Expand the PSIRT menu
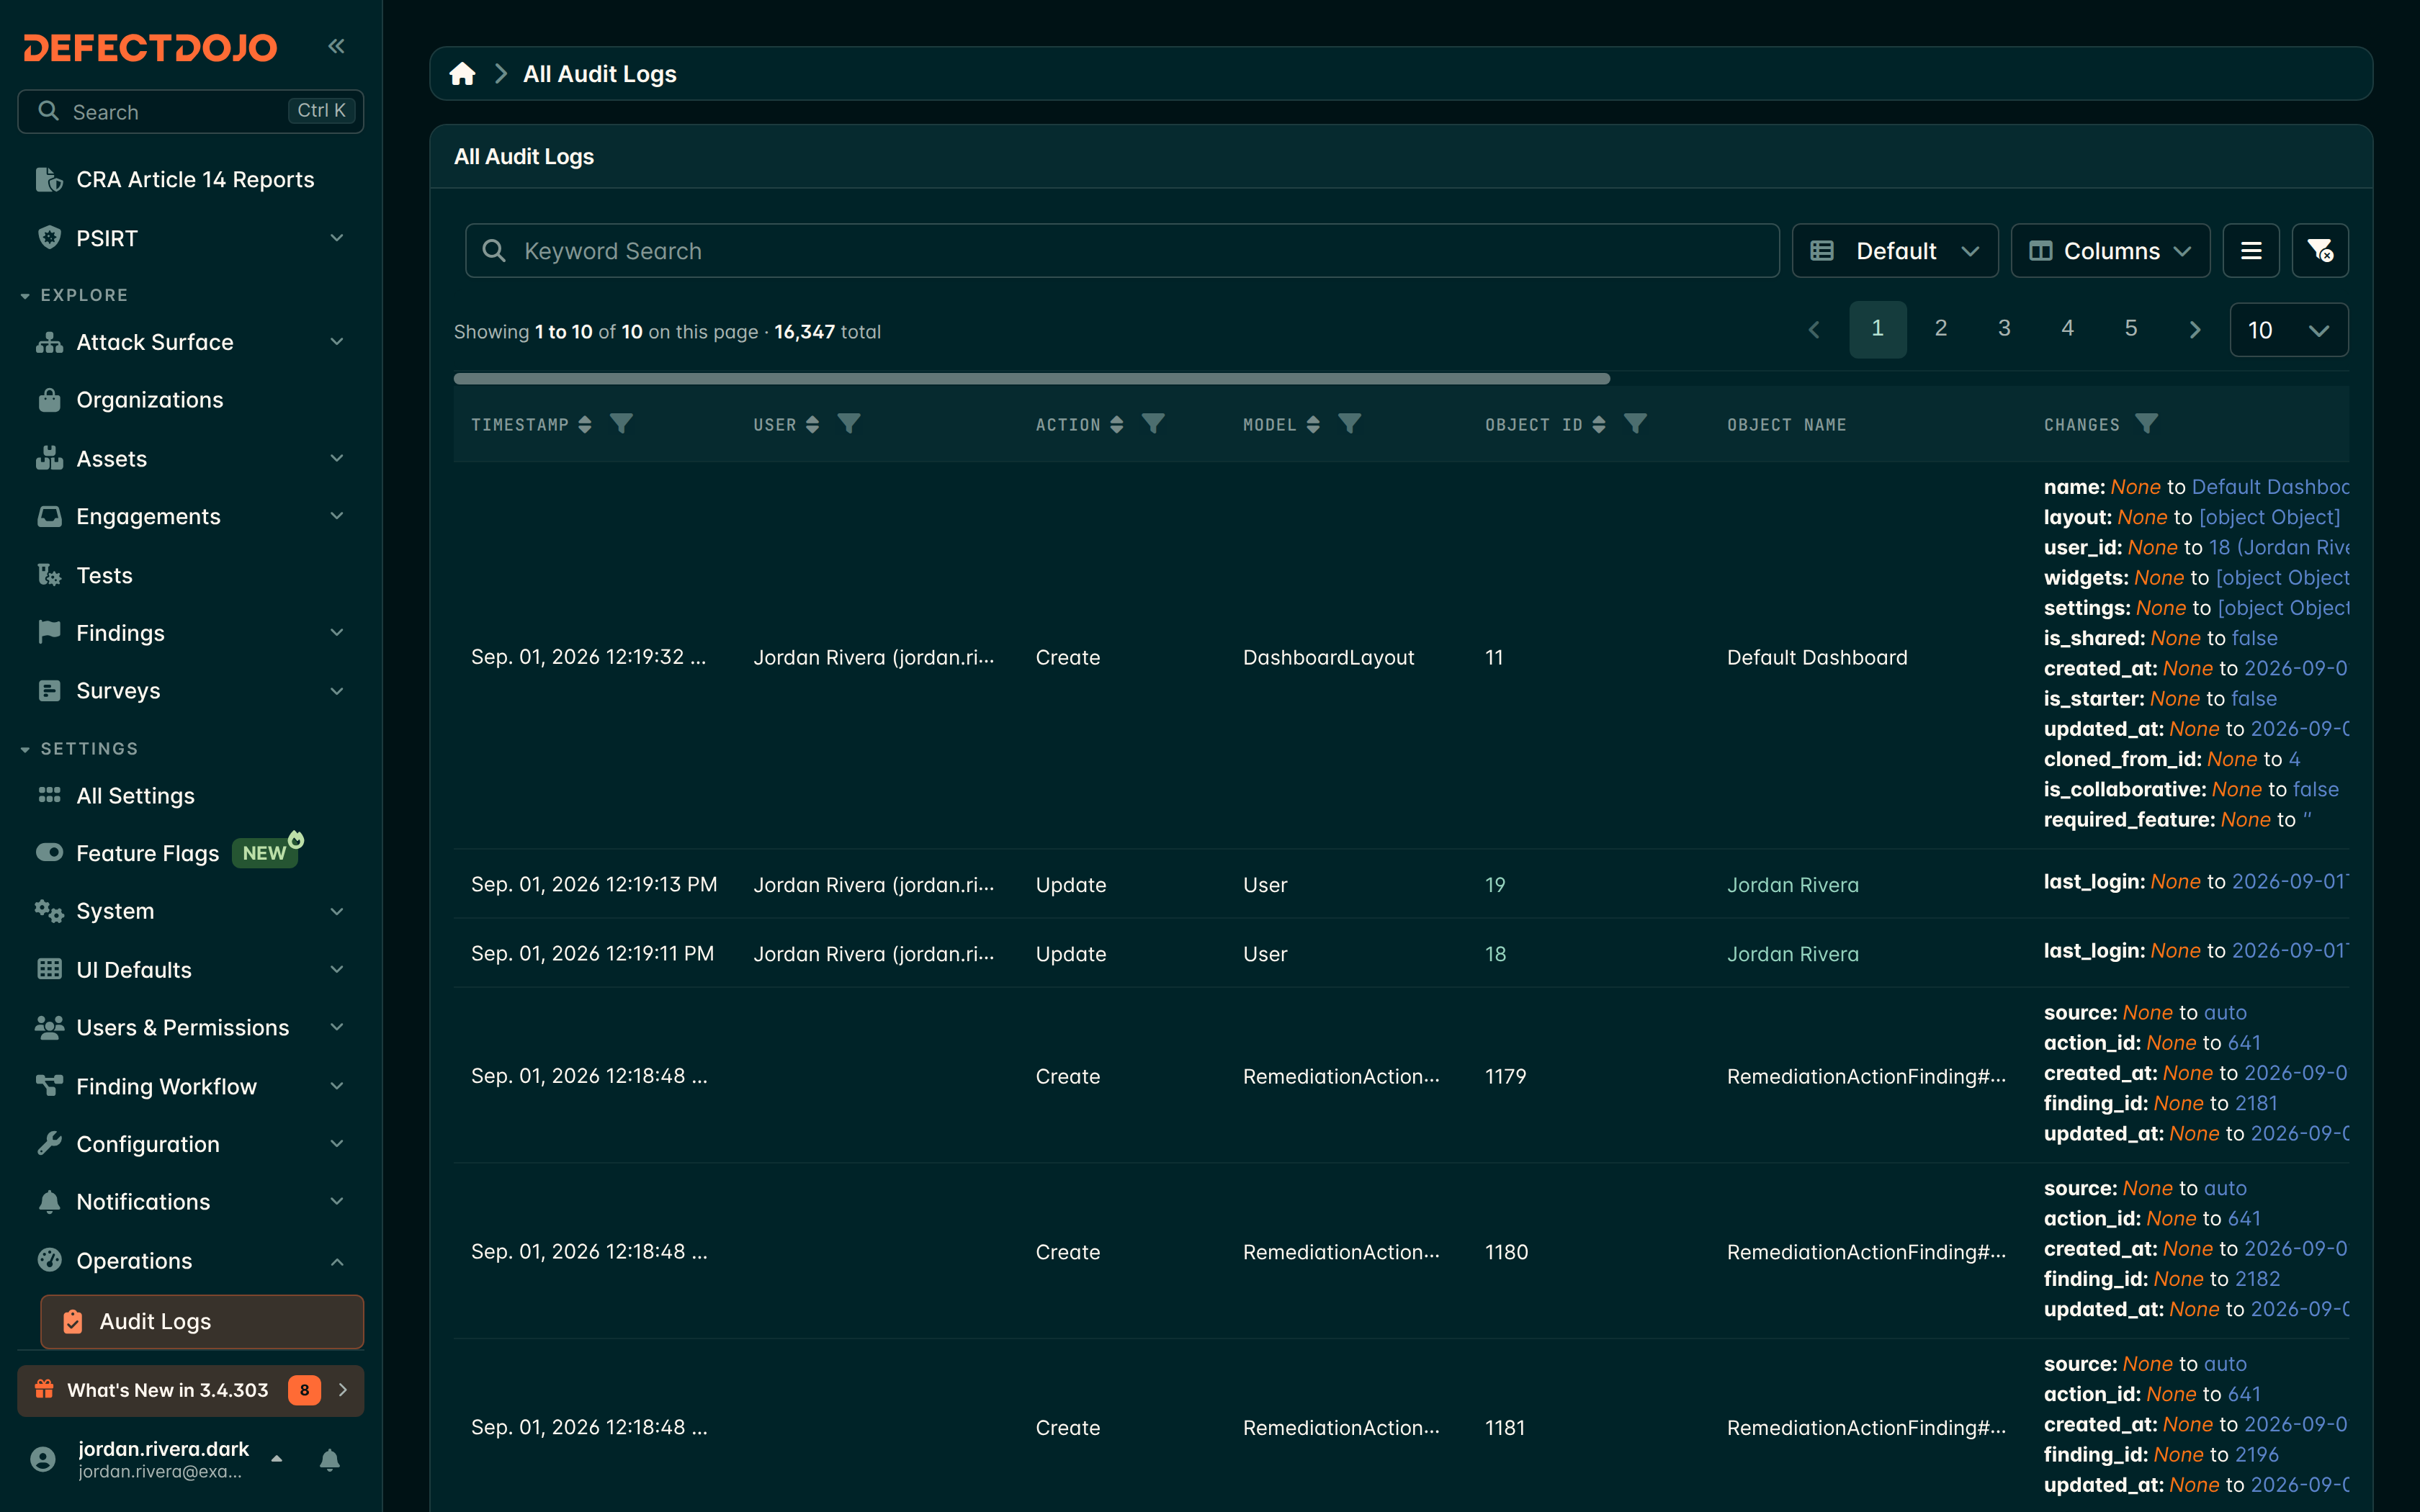Viewport: 2420px width, 1512px height. [x=190, y=238]
